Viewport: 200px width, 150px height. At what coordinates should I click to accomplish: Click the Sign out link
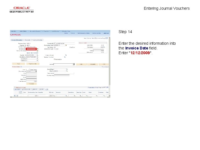tap(106, 33)
